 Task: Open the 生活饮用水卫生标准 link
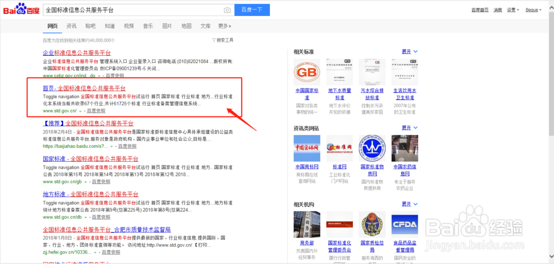[x=405, y=94]
